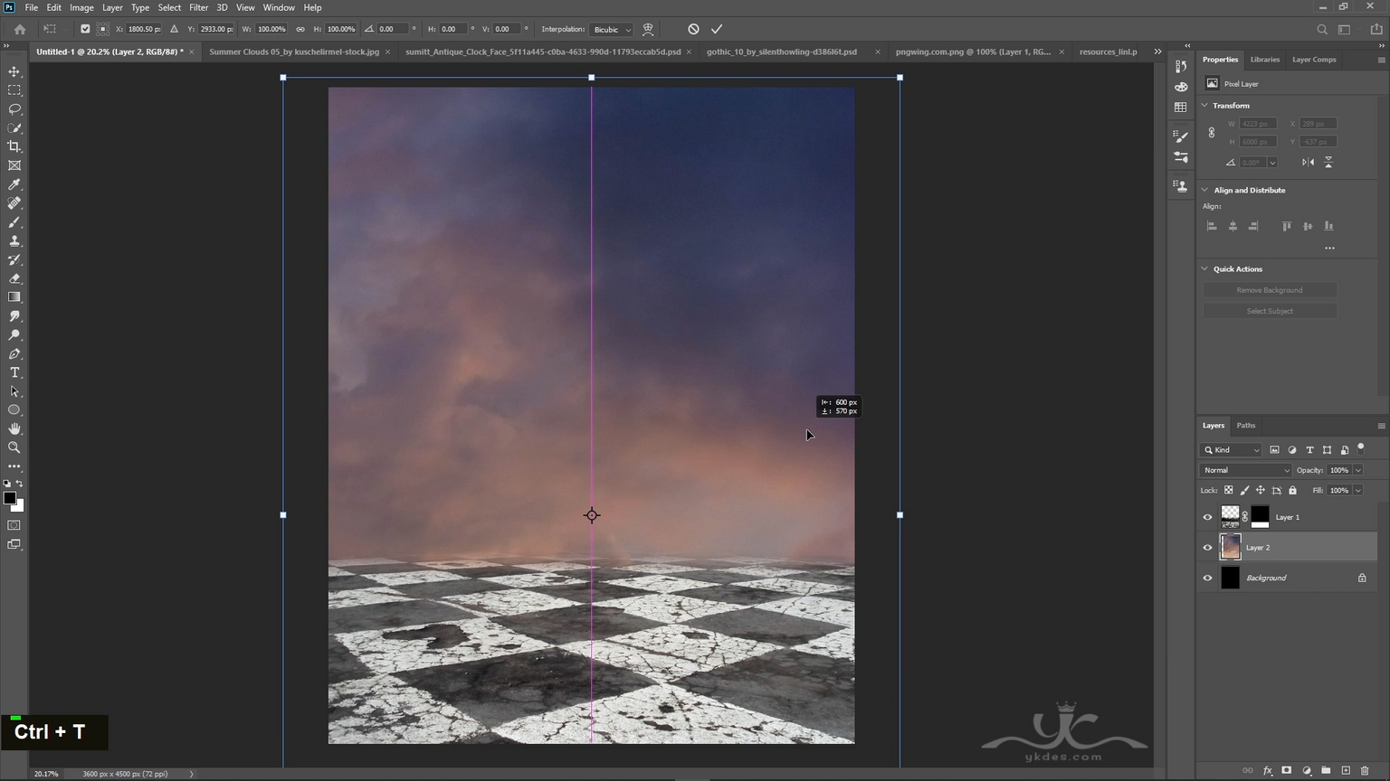The width and height of the screenshot is (1390, 781).
Task: Select the Brush tool
Action: (x=14, y=222)
